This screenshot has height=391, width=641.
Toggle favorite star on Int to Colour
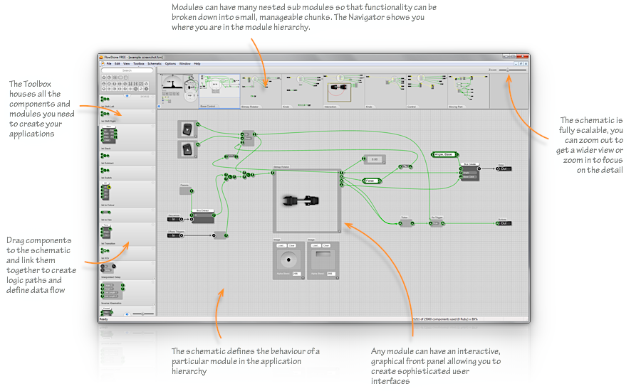(153, 183)
